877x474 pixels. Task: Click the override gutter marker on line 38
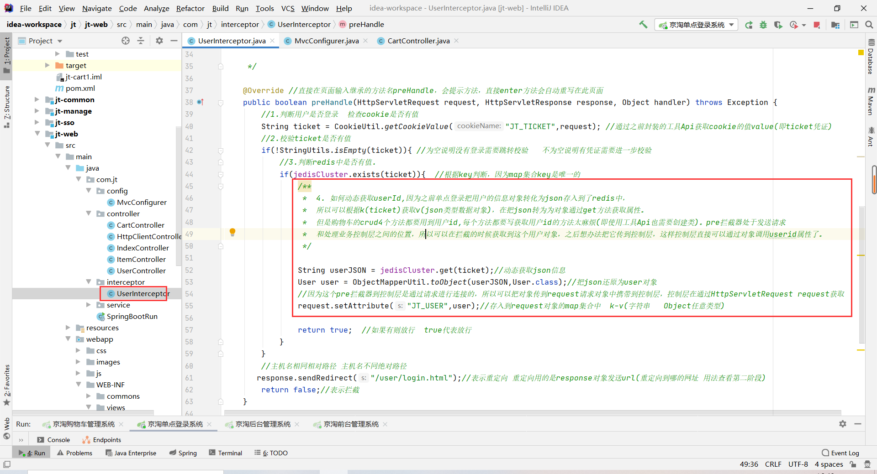click(x=200, y=102)
